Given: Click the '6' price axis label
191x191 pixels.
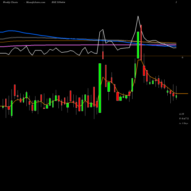Looking at the screenshot, I should 183,58.
